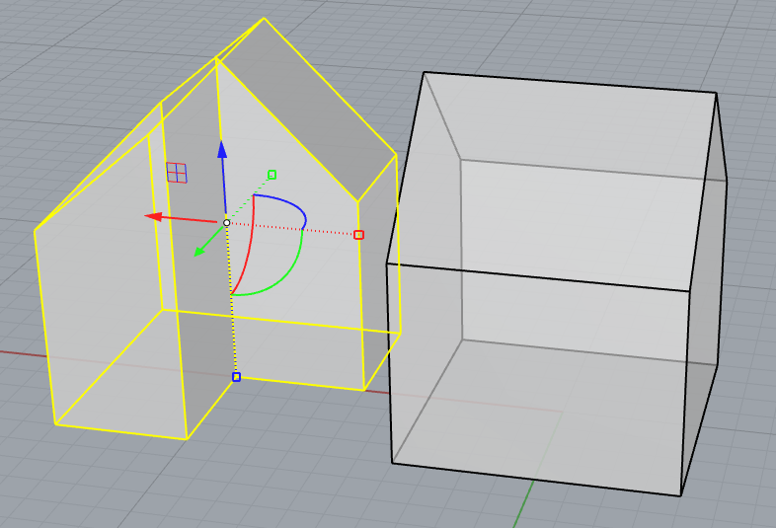
Task: Click the white gumball origin circle
Action: coord(226,223)
